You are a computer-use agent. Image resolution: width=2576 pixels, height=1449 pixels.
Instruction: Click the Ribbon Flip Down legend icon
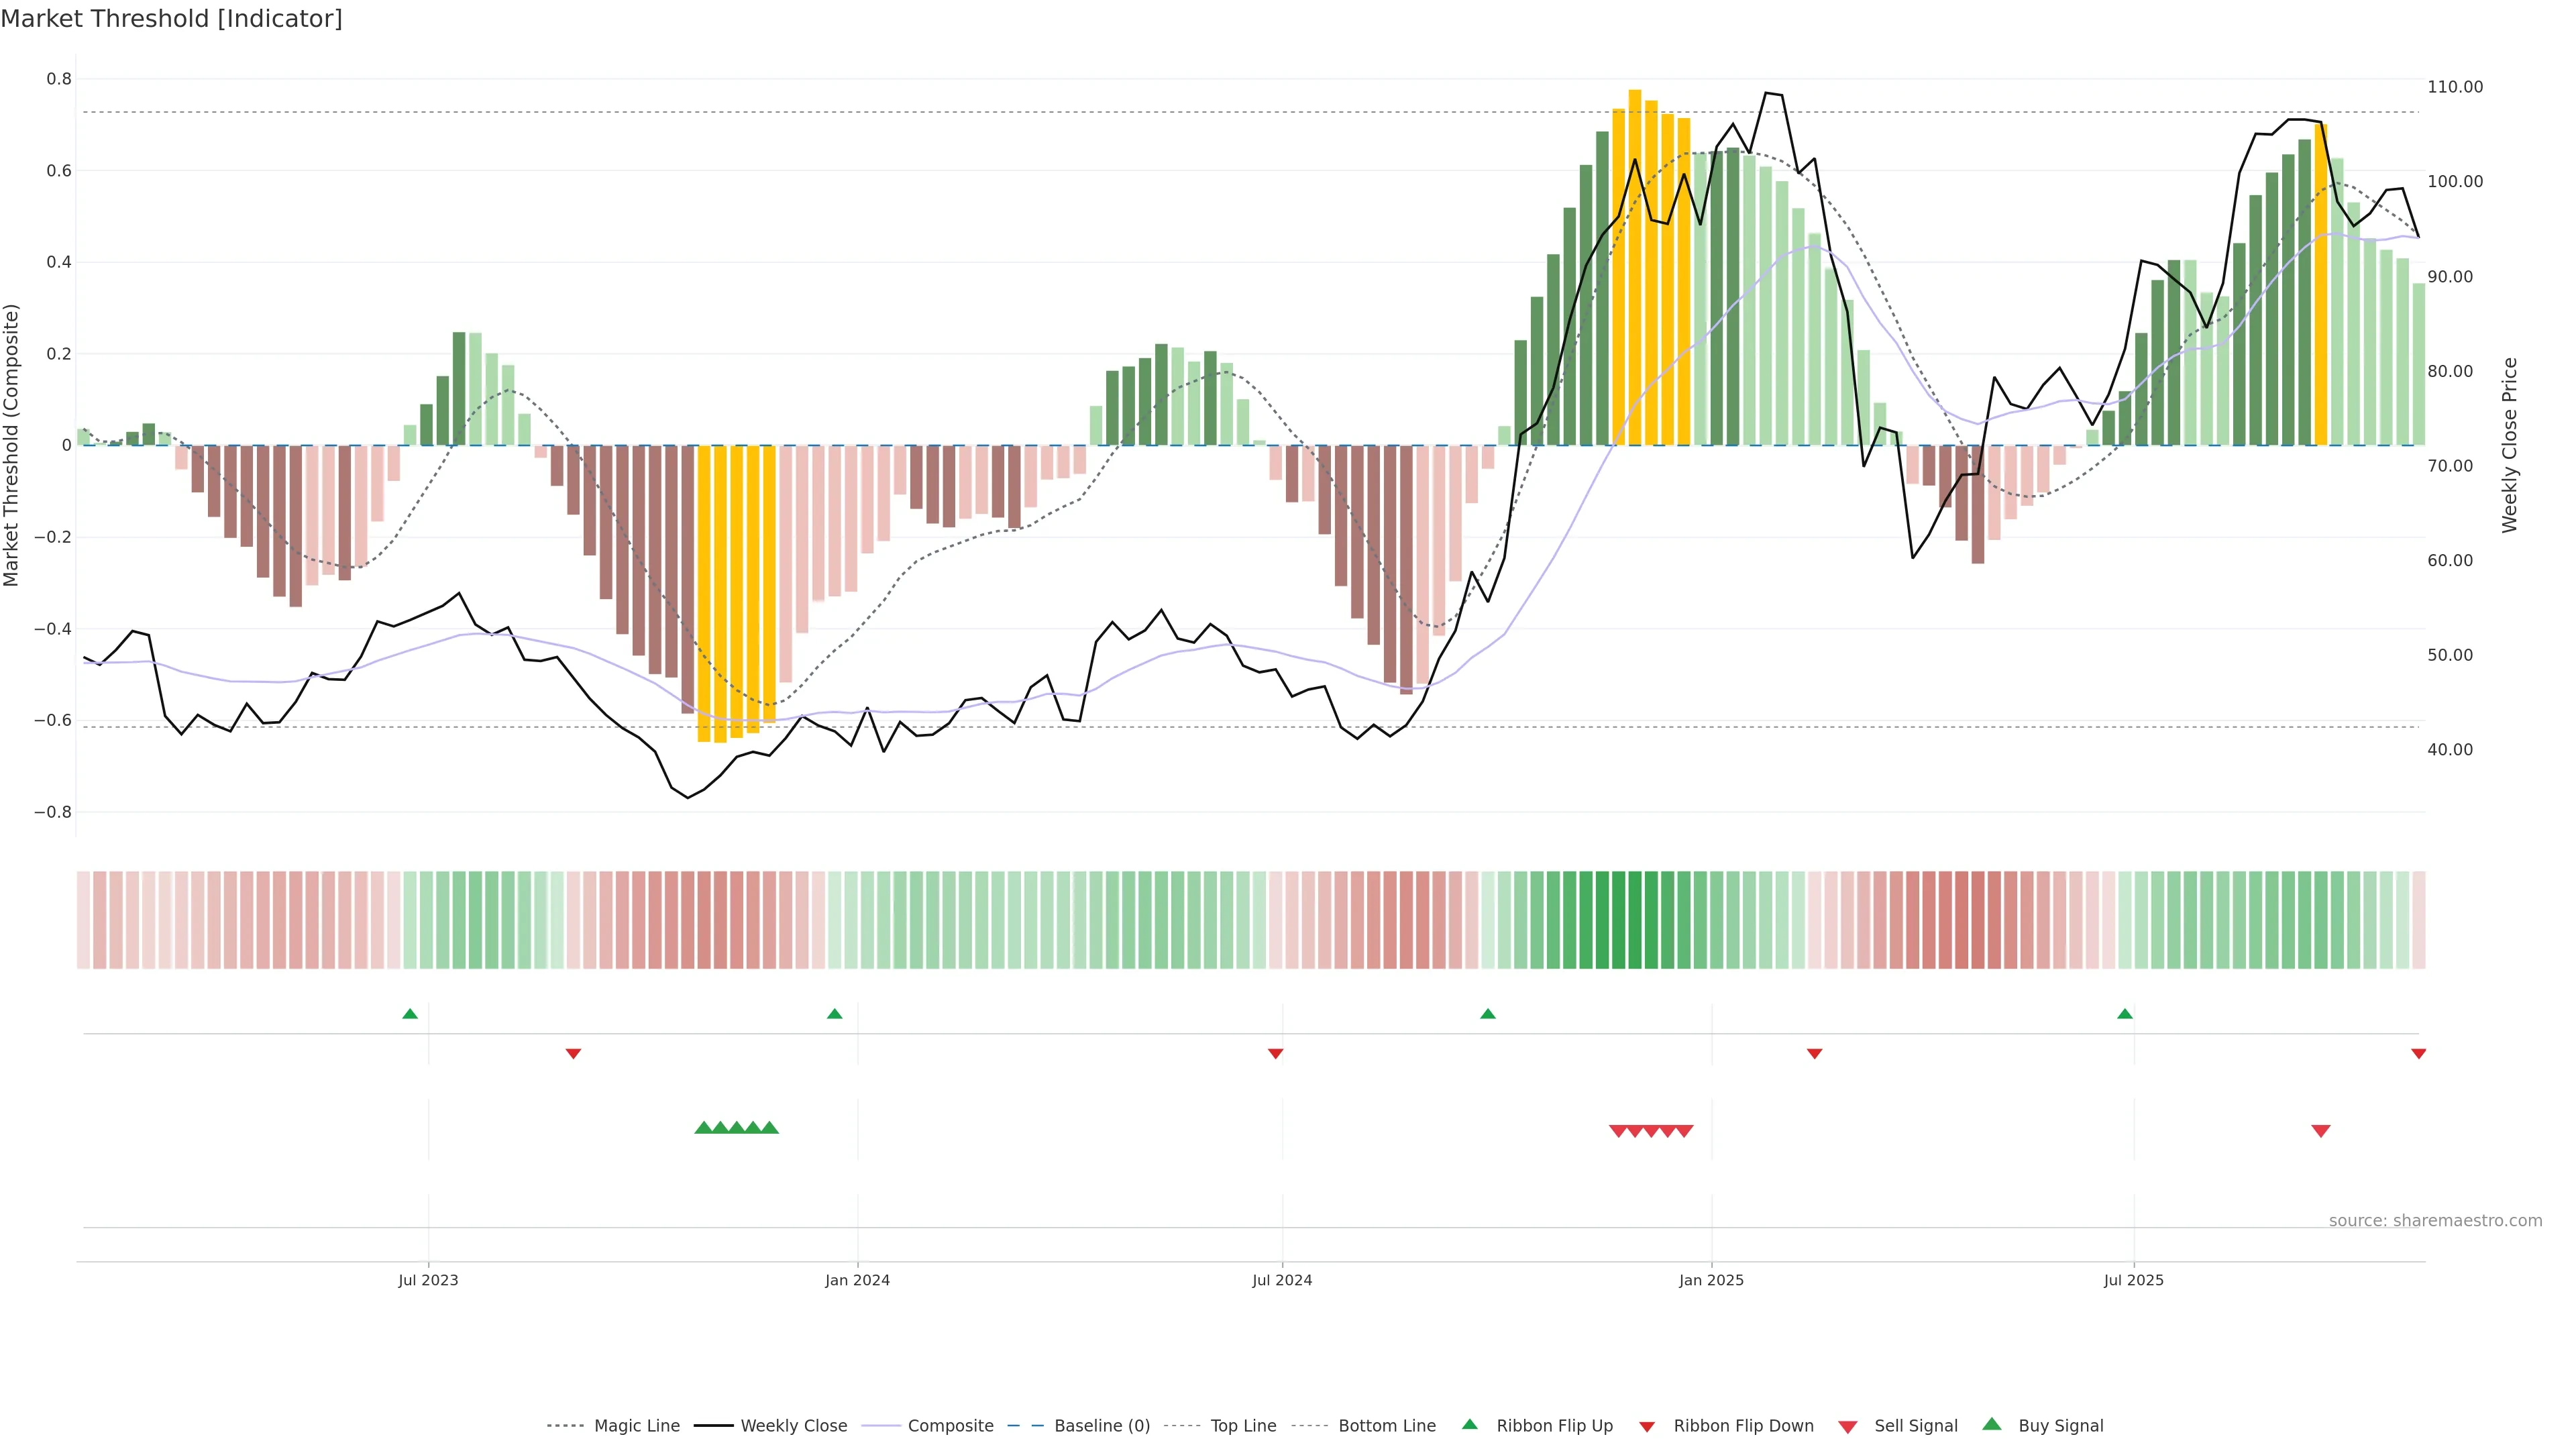click(1646, 1426)
